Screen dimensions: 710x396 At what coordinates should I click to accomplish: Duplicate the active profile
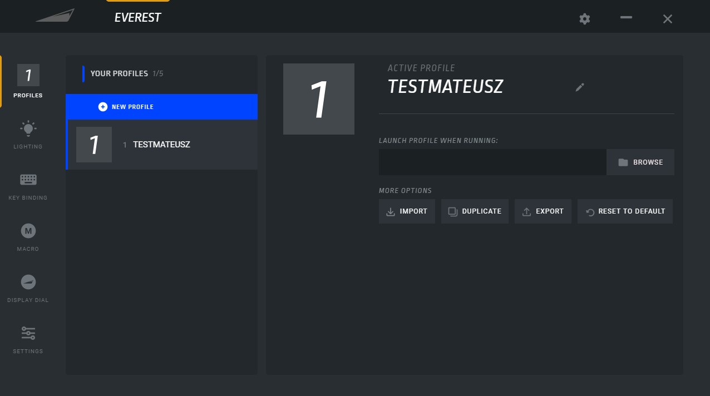[x=475, y=211]
